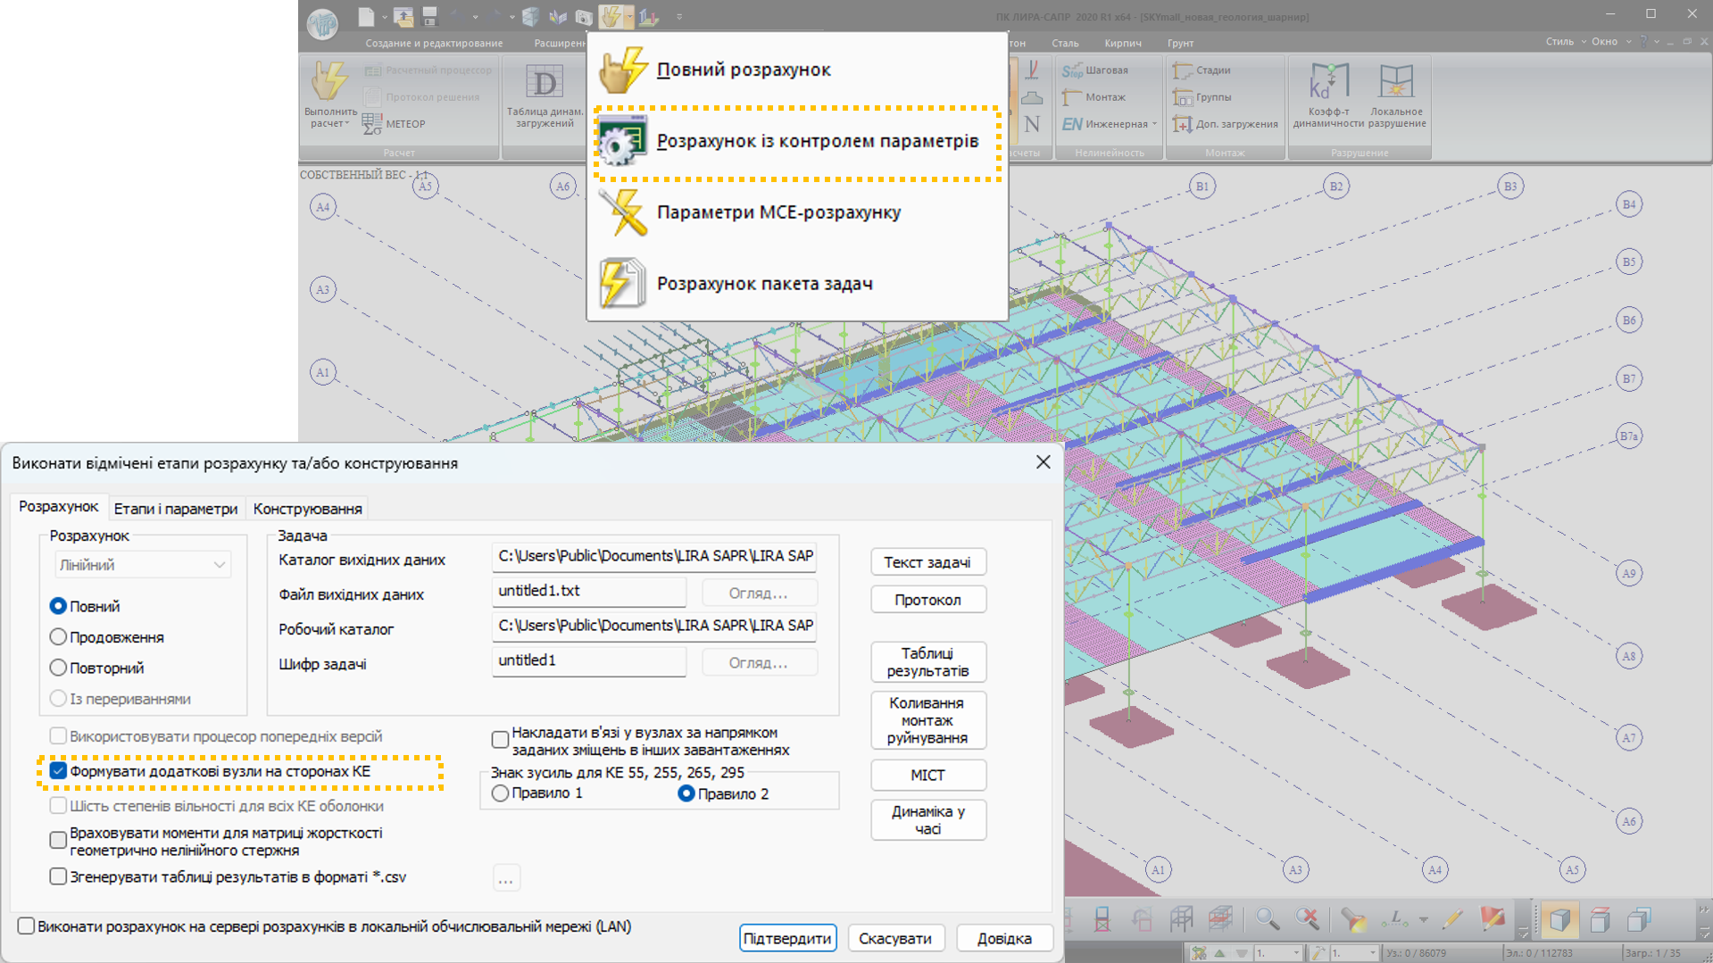The height and width of the screenshot is (963, 1713).
Task: Select the zoom magnifier tool in bottom toolbar
Action: pos(1267,919)
